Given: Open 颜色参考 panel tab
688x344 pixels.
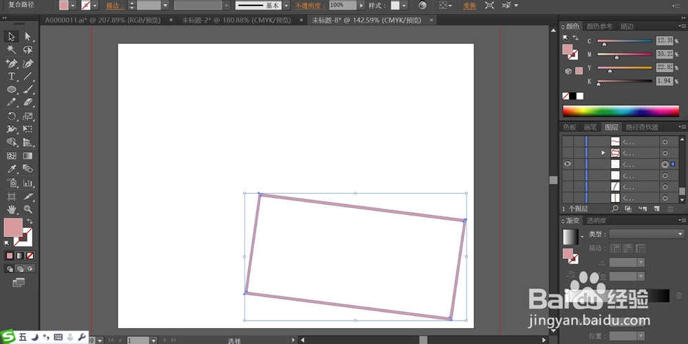Looking at the screenshot, I should [599, 26].
